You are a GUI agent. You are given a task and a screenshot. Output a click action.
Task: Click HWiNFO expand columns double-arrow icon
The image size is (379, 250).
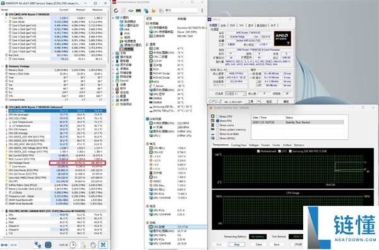4,245
